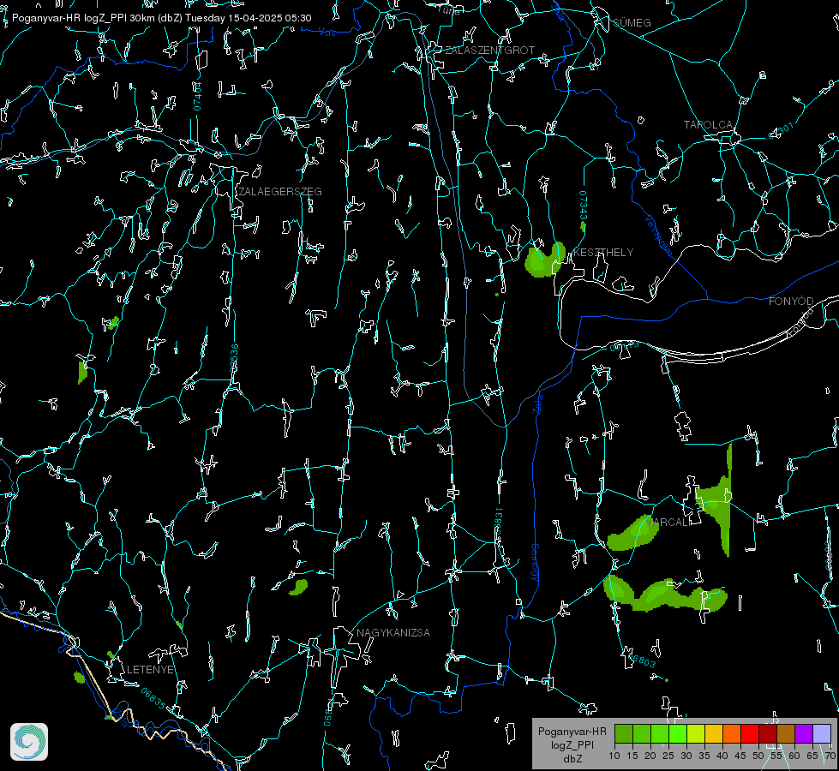Click the Somogy county border label
839x771 pixels.
click(535, 564)
